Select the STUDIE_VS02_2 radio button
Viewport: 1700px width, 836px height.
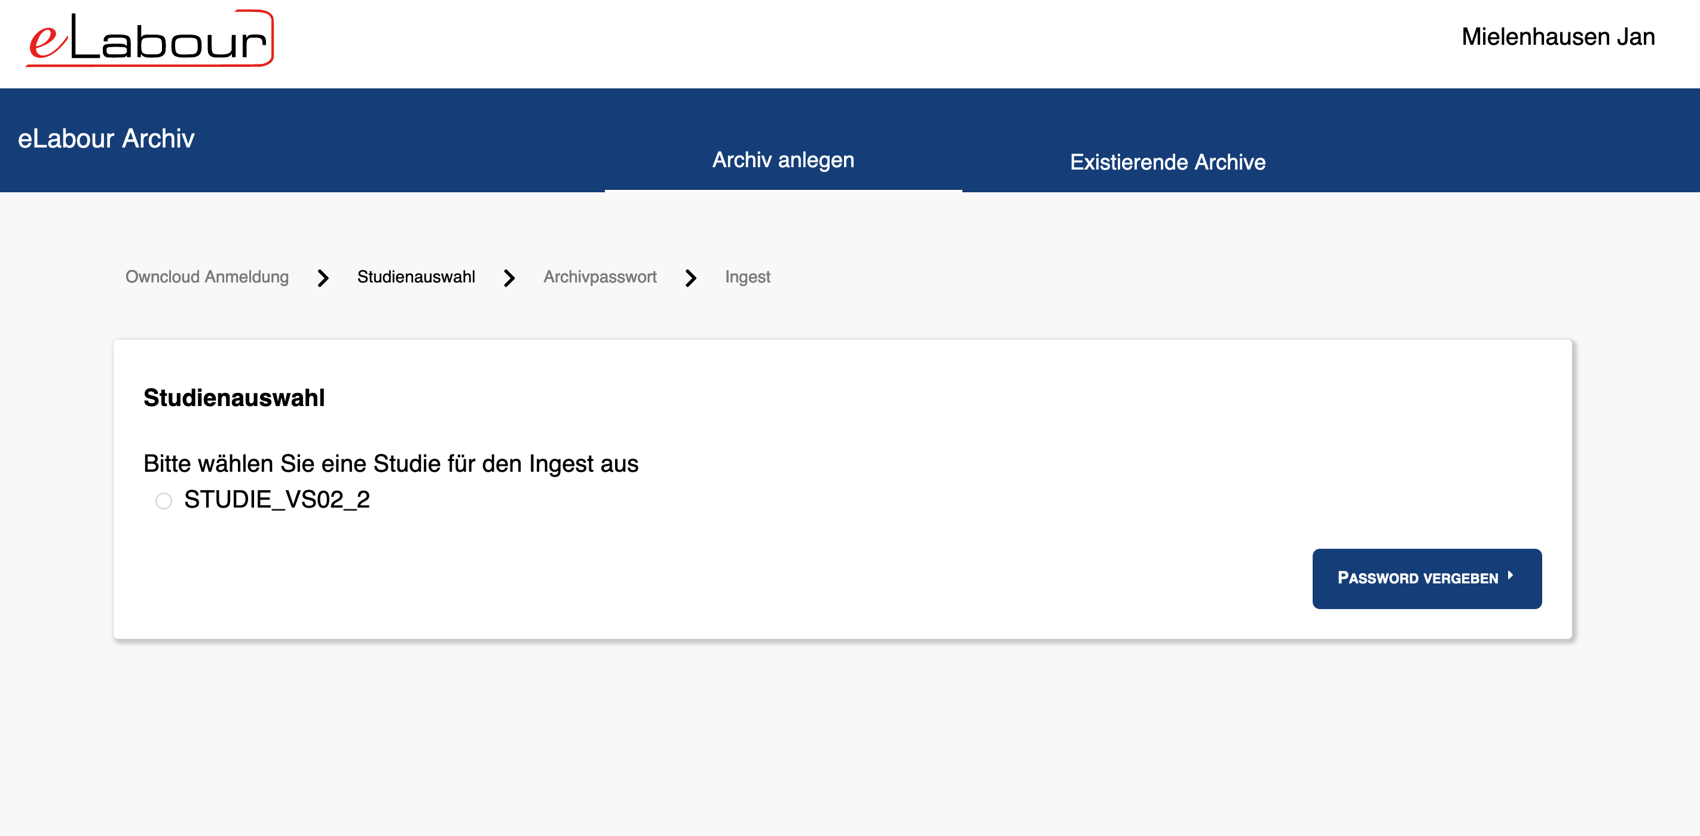coord(164,501)
